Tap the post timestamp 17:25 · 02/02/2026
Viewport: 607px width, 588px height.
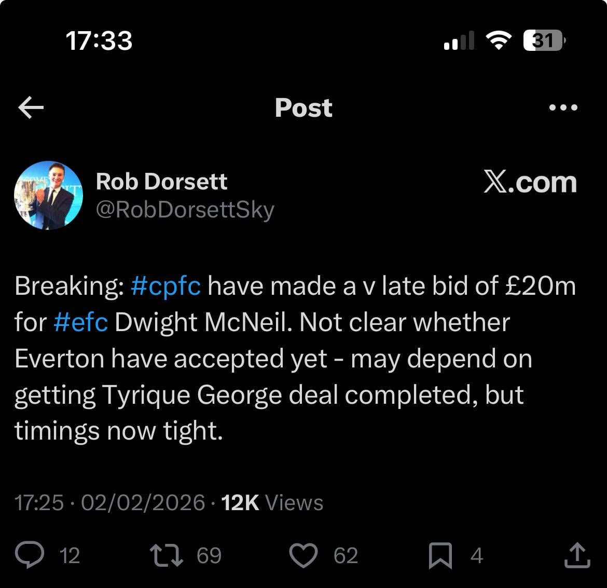click(x=110, y=502)
